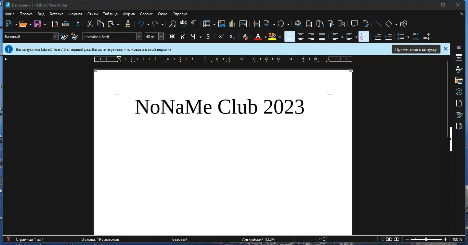Click the Insert Footnote icon
Screen dimensions: 468x245
pyautogui.click(x=309, y=24)
